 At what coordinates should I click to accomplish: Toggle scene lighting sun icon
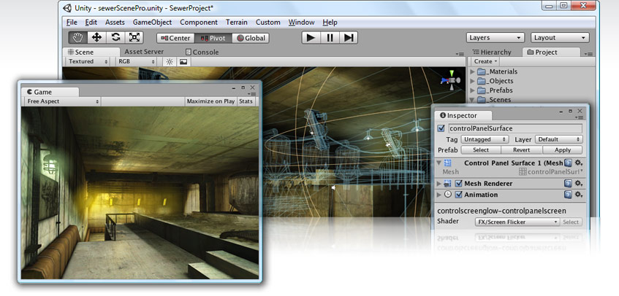point(170,62)
